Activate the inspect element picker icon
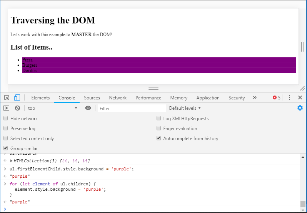Image resolution: width=307 pixels, height=213 pixels. pos(7,97)
